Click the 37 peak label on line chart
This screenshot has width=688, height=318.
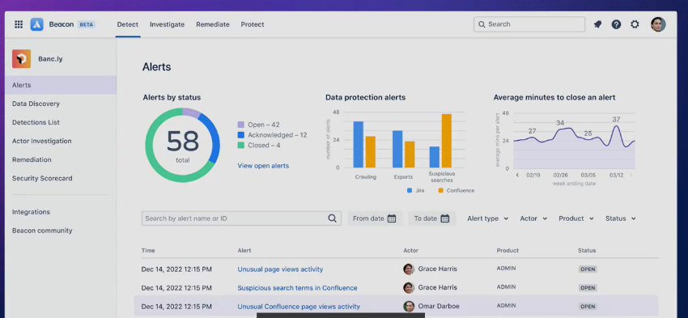click(616, 119)
